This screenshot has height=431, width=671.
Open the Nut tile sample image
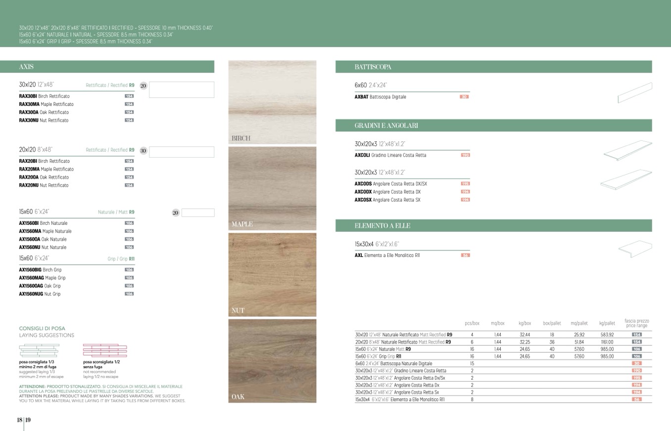point(272,274)
